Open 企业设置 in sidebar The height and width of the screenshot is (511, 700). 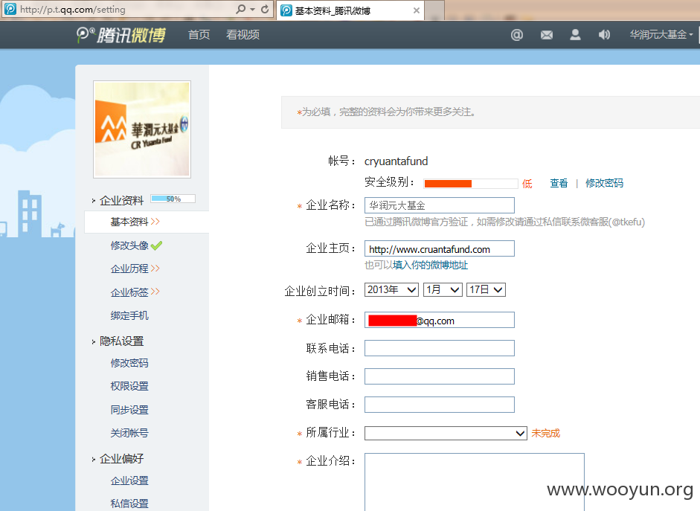[x=129, y=481]
